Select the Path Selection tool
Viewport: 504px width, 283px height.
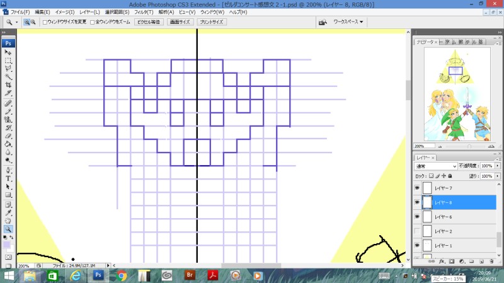(8, 187)
